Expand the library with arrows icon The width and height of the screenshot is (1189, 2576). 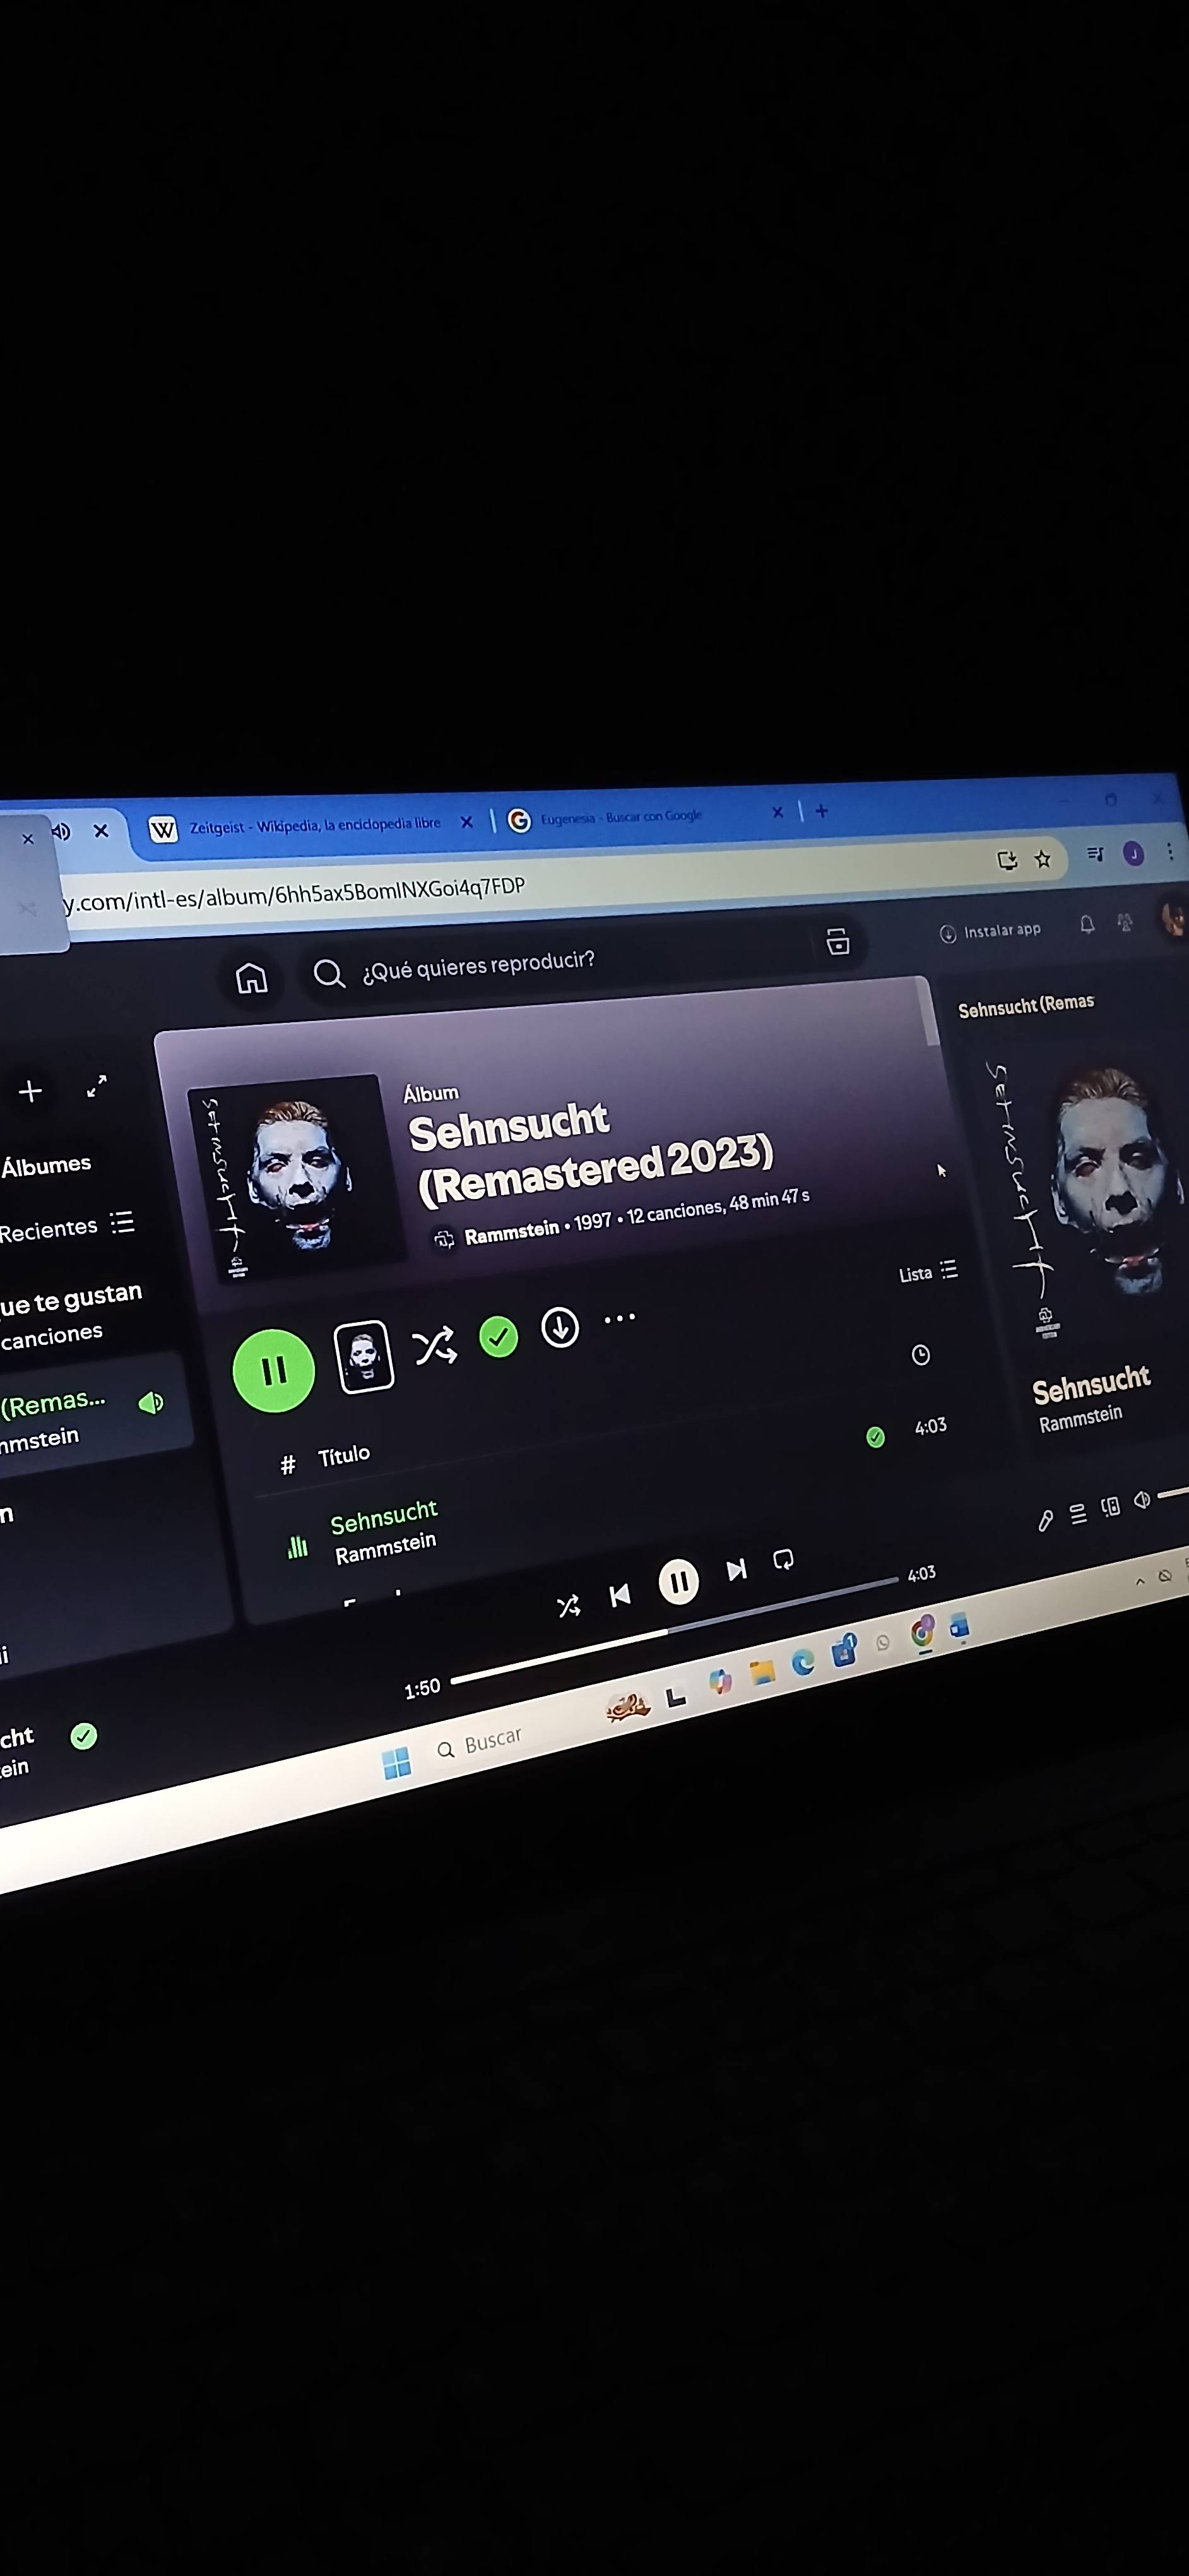click(97, 1086)
